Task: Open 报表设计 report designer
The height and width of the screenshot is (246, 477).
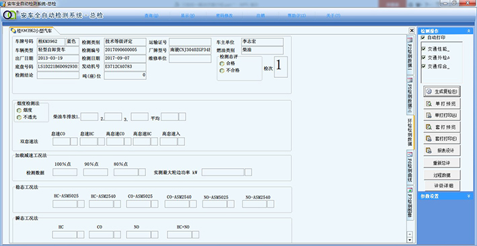Action: pyautogui.click(x=442, y=150)
